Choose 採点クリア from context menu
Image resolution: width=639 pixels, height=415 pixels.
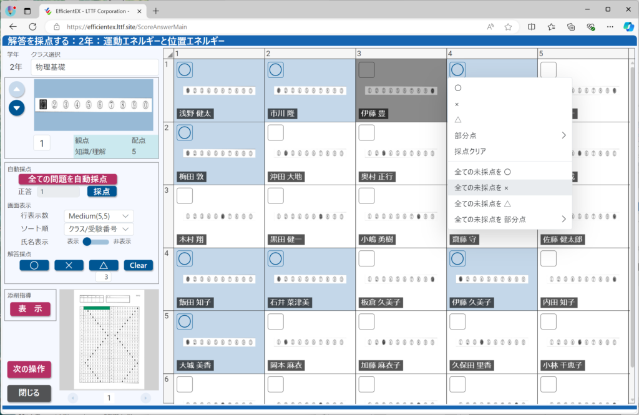point(471,151)
